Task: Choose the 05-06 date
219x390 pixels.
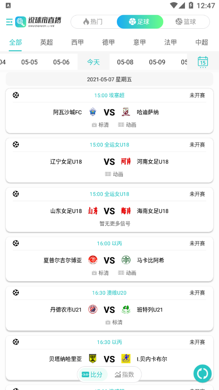Action: (x=62, y=62)
